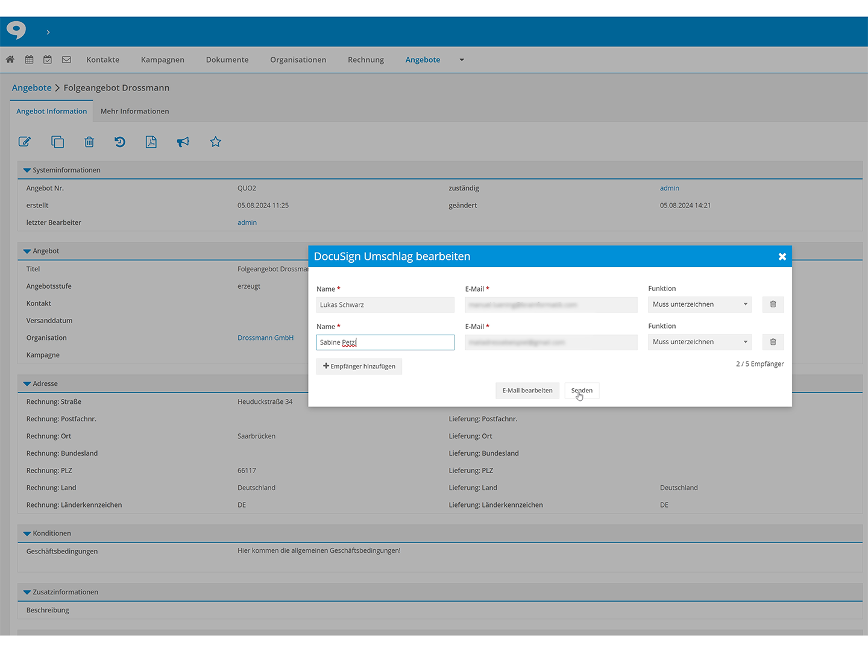Open Funktion dropdown for Sabine Petzl
The width and height of the screenshot is (868, 651).
pyautogui.click(x=699, y=342)
